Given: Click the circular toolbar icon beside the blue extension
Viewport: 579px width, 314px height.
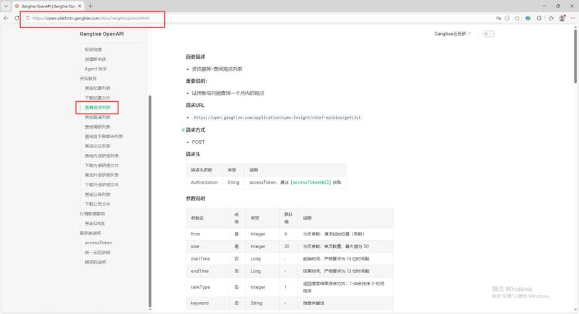Looking at the screenshot, I should pyautogui.click(x=539, y=18).
